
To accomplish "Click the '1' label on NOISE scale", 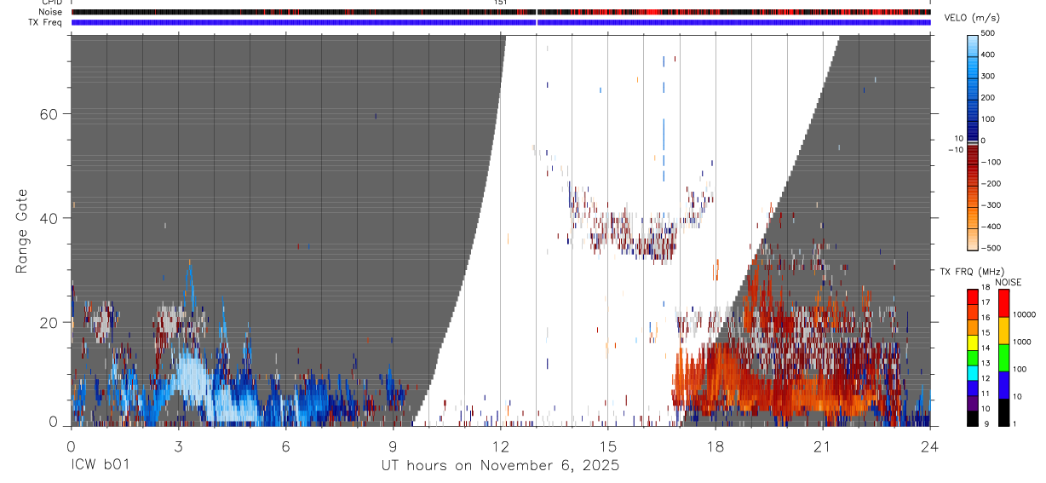I will [1015, 424].
